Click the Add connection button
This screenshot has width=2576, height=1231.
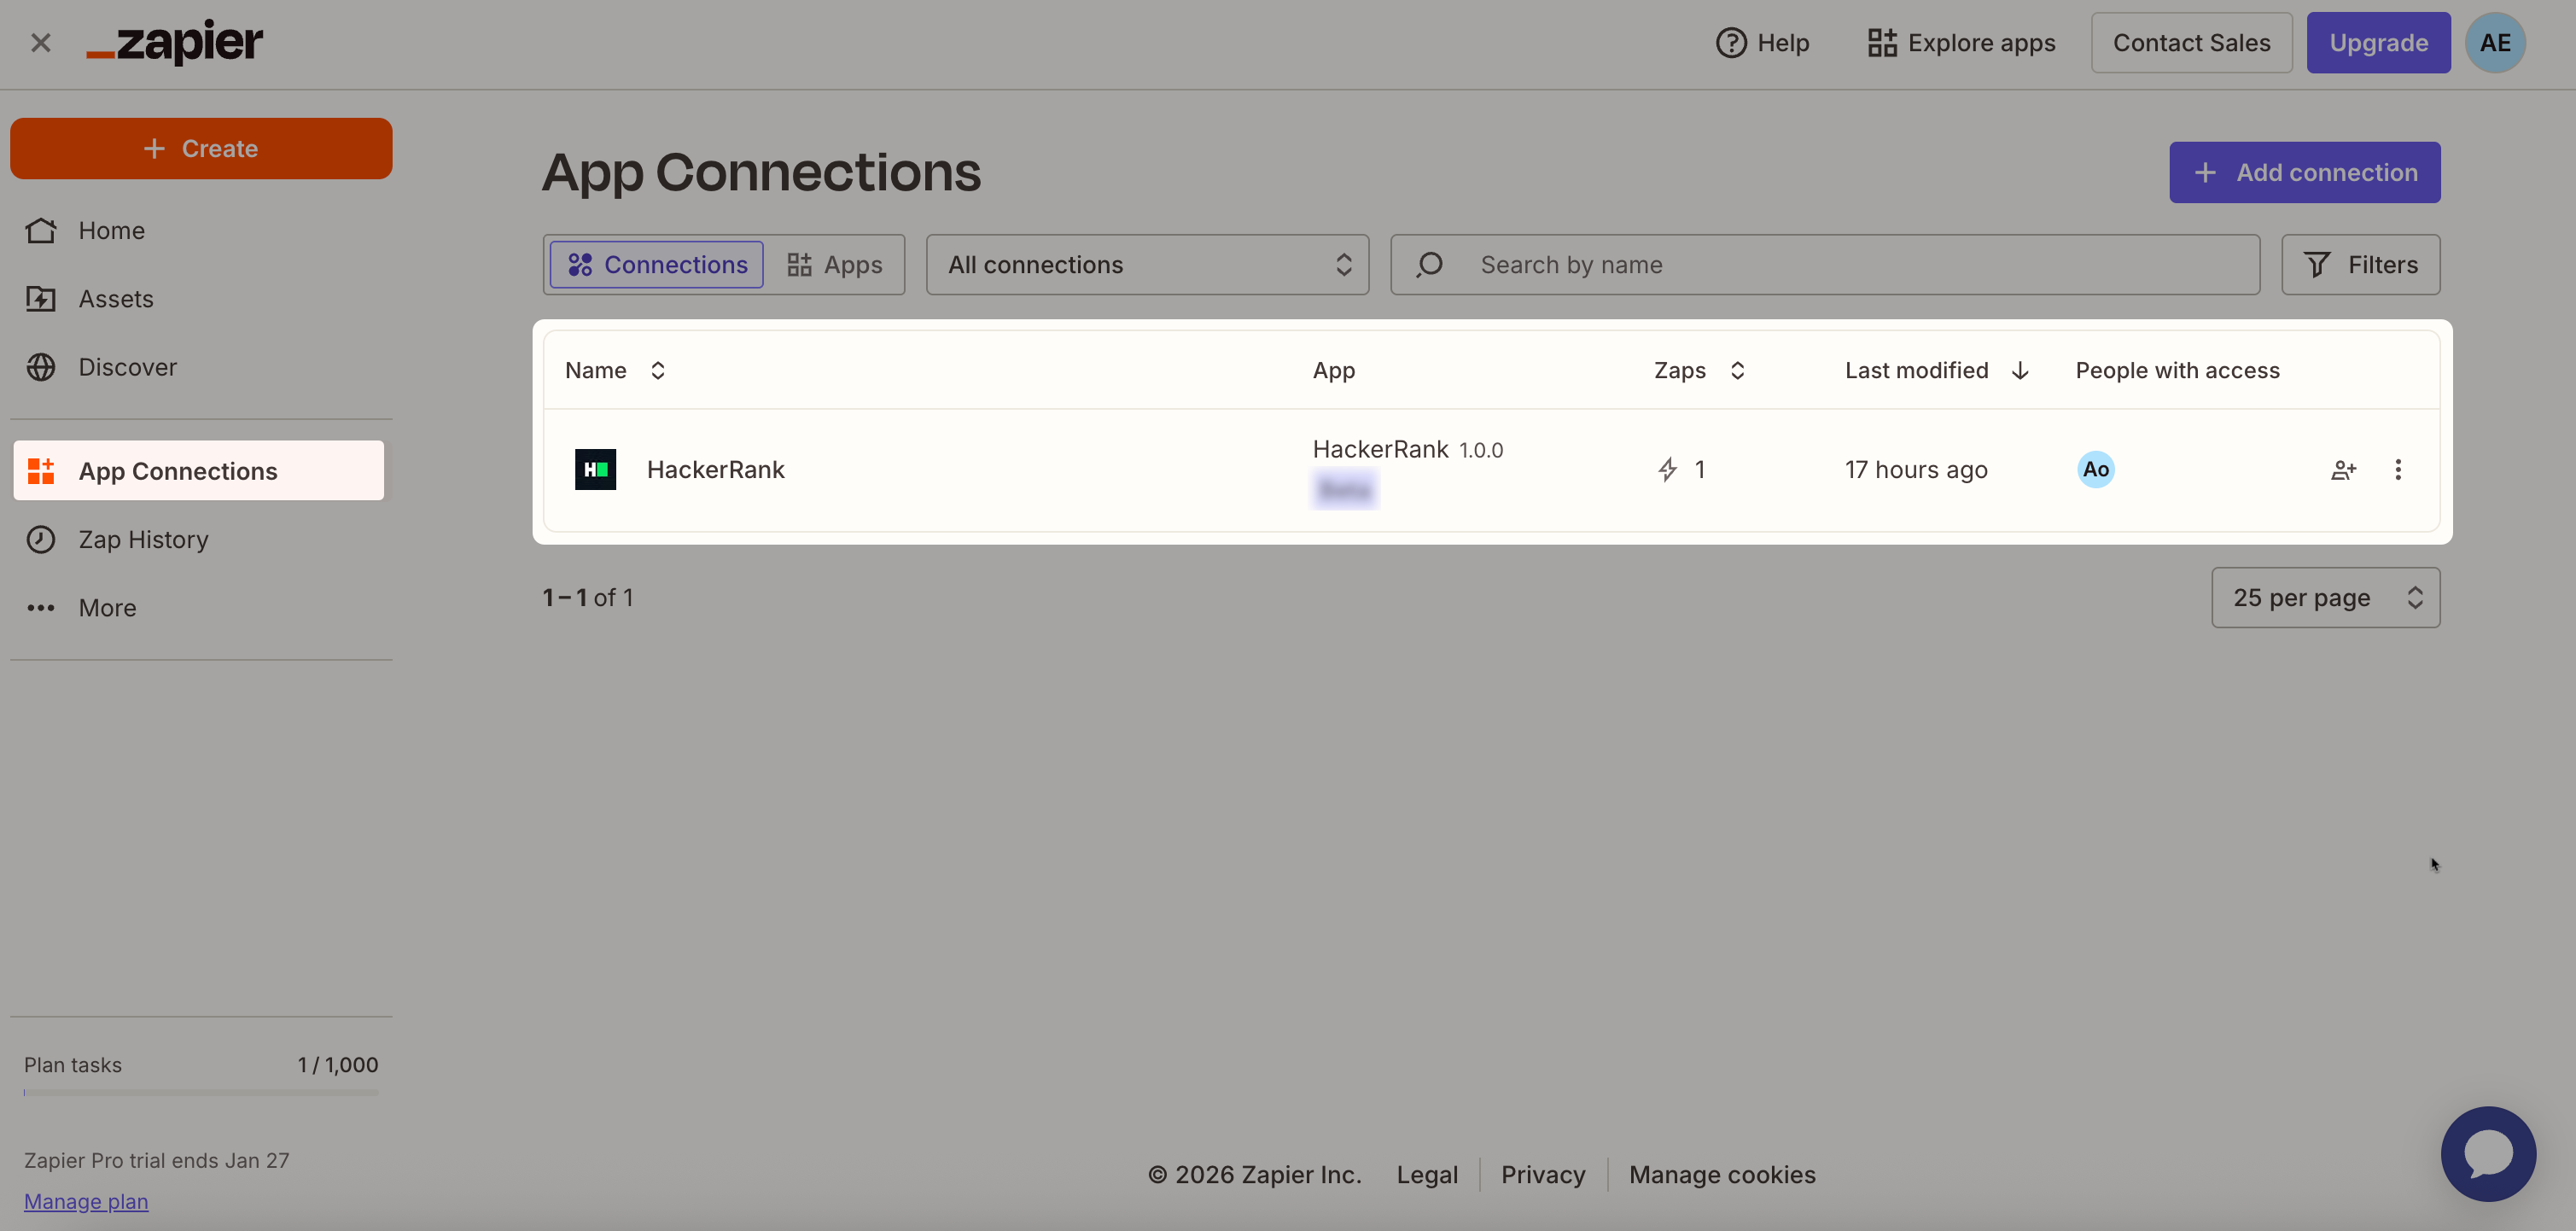tap(2304, 172)
